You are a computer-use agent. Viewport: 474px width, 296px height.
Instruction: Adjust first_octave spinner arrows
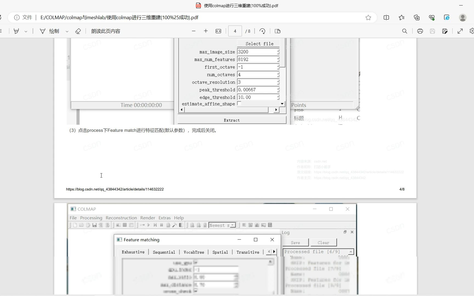coord(278,67)
